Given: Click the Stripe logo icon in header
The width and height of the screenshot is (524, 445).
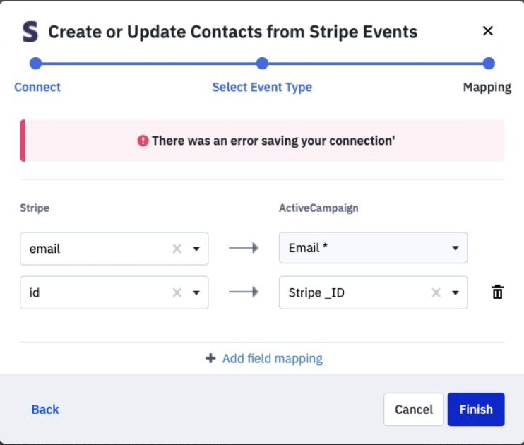Looking at the screenshot, I should point(30,32).
